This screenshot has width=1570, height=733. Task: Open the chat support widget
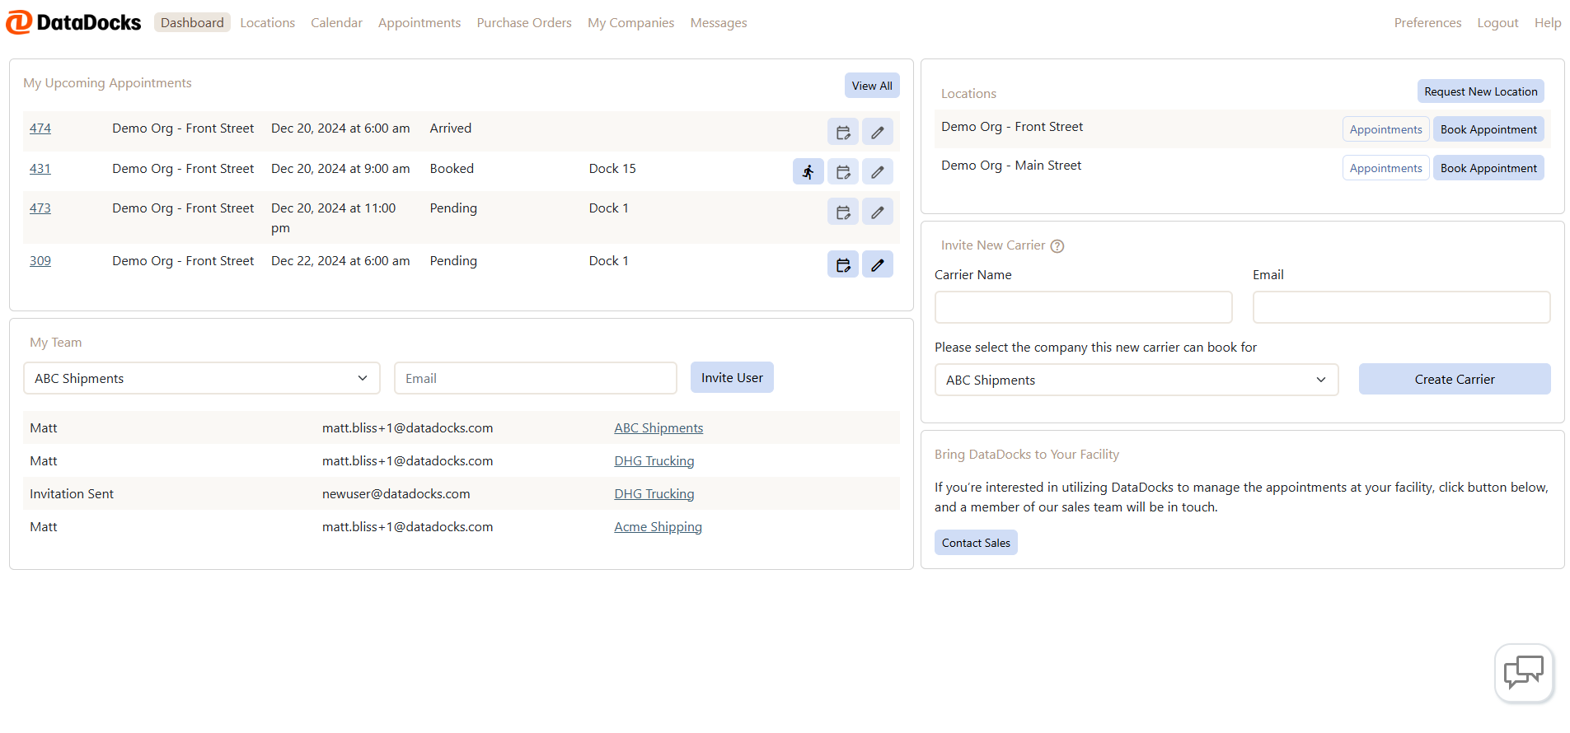(1524, 673)
